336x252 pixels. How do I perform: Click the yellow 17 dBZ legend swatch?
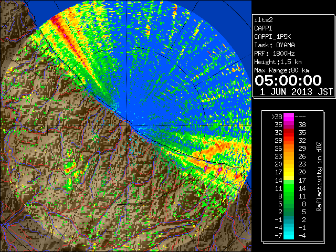click(x=289, y=172)
